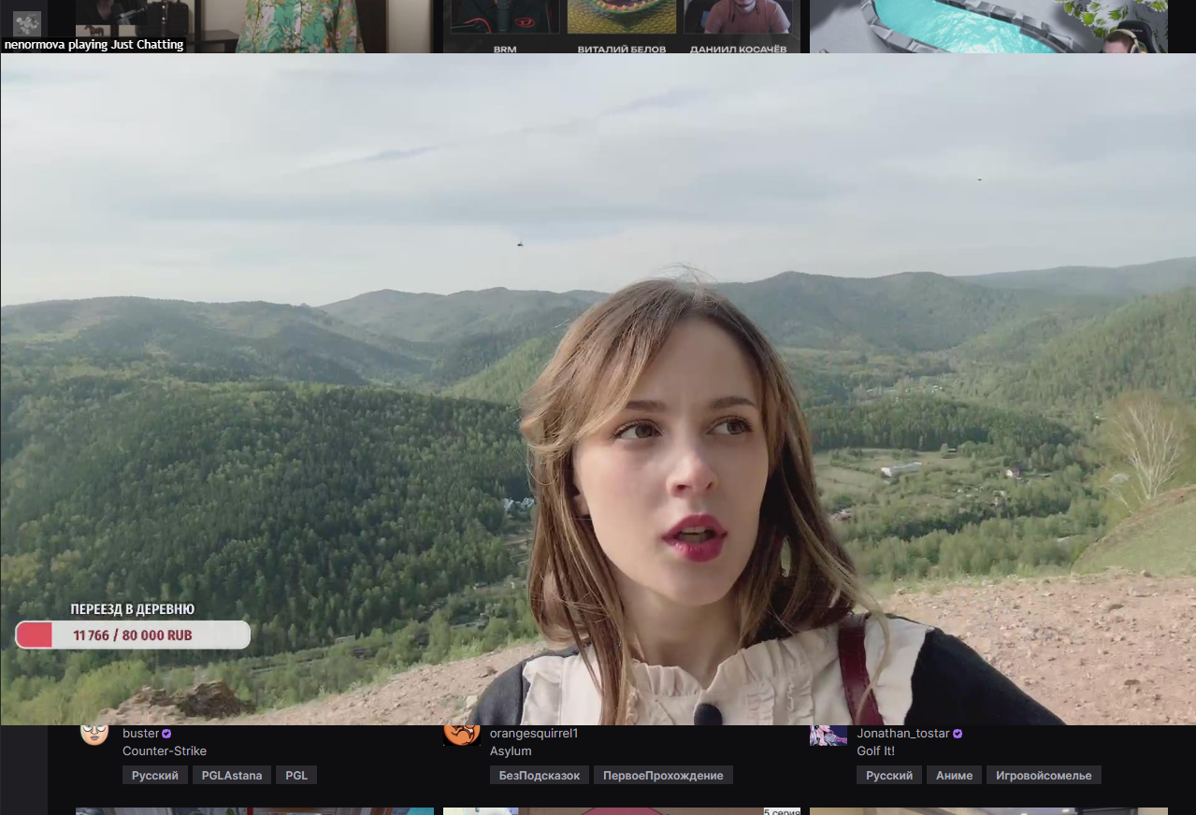
Task: Click the ДАНИИЛ КОСАЧЁВ name label
Action: (738, 49)
